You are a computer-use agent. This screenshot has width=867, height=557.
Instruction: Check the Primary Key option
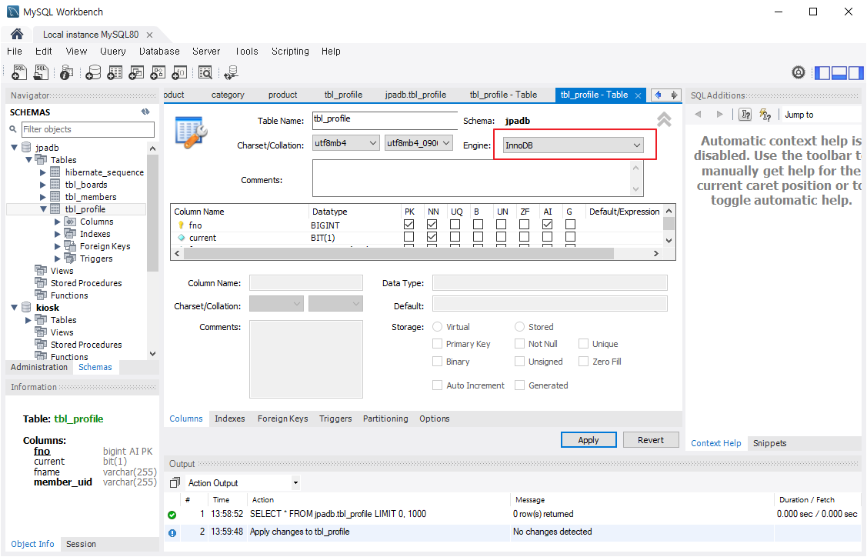[x=438, y=344]
